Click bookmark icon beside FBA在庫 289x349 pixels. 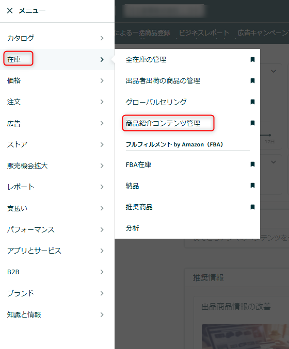[x=252, y=164]
